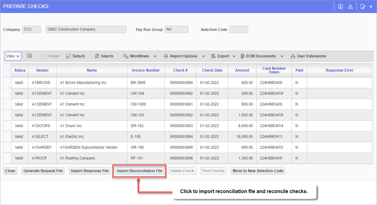Sort by Status column header
This screenshot has height=205, width=377.
tap(20, 70)
